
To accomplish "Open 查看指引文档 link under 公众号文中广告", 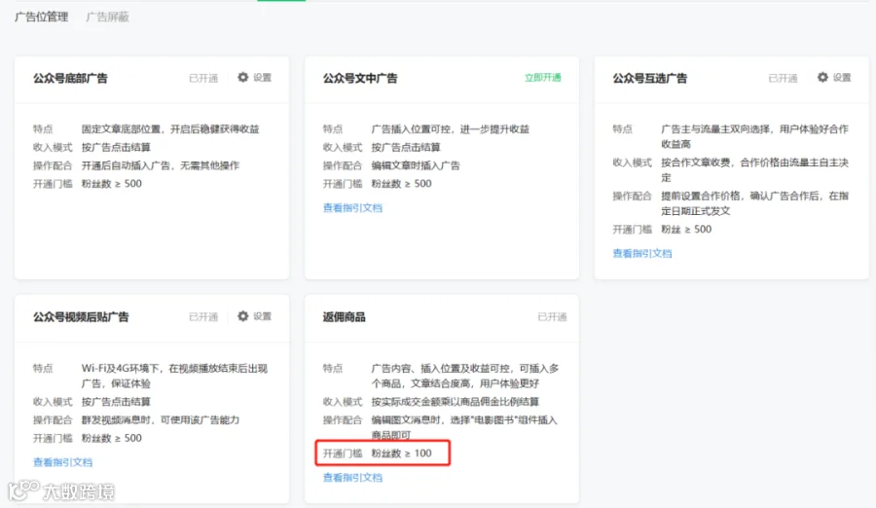I will point(352,208).
